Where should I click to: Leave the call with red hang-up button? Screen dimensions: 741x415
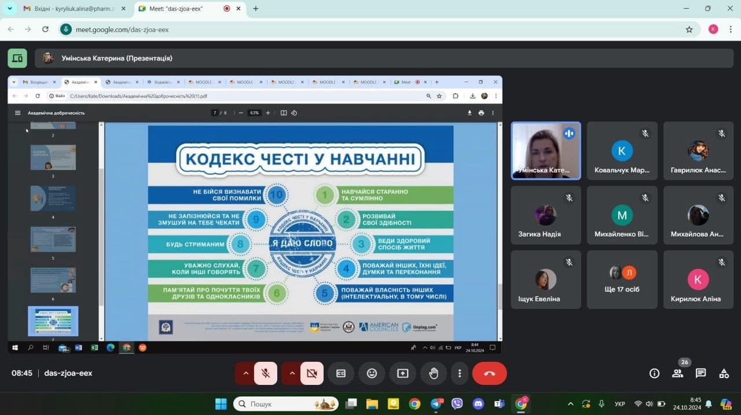[490, 373]
